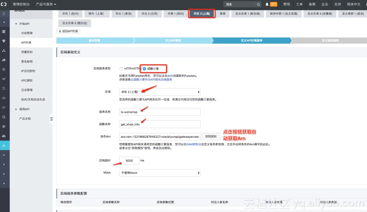Click the swap arrows icon in left rail
Viewport: 367px width, 212px height.
4,88
